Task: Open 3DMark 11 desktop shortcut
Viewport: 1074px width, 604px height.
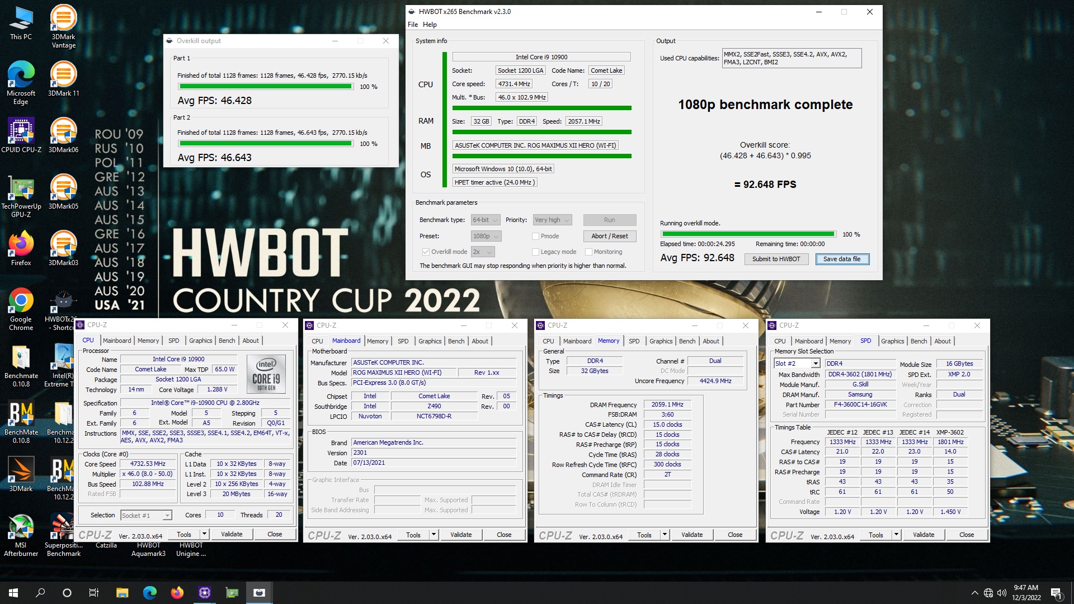Action: [x=63, y=79]
